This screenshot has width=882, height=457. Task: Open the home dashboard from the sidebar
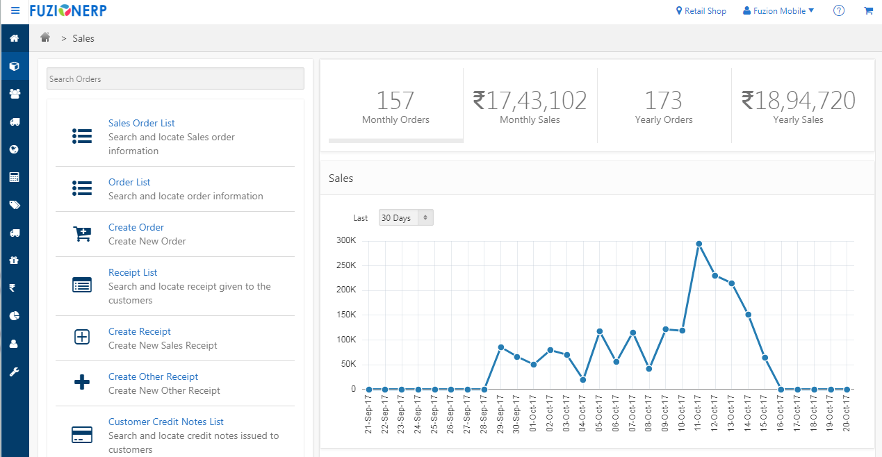pos(15,38)
